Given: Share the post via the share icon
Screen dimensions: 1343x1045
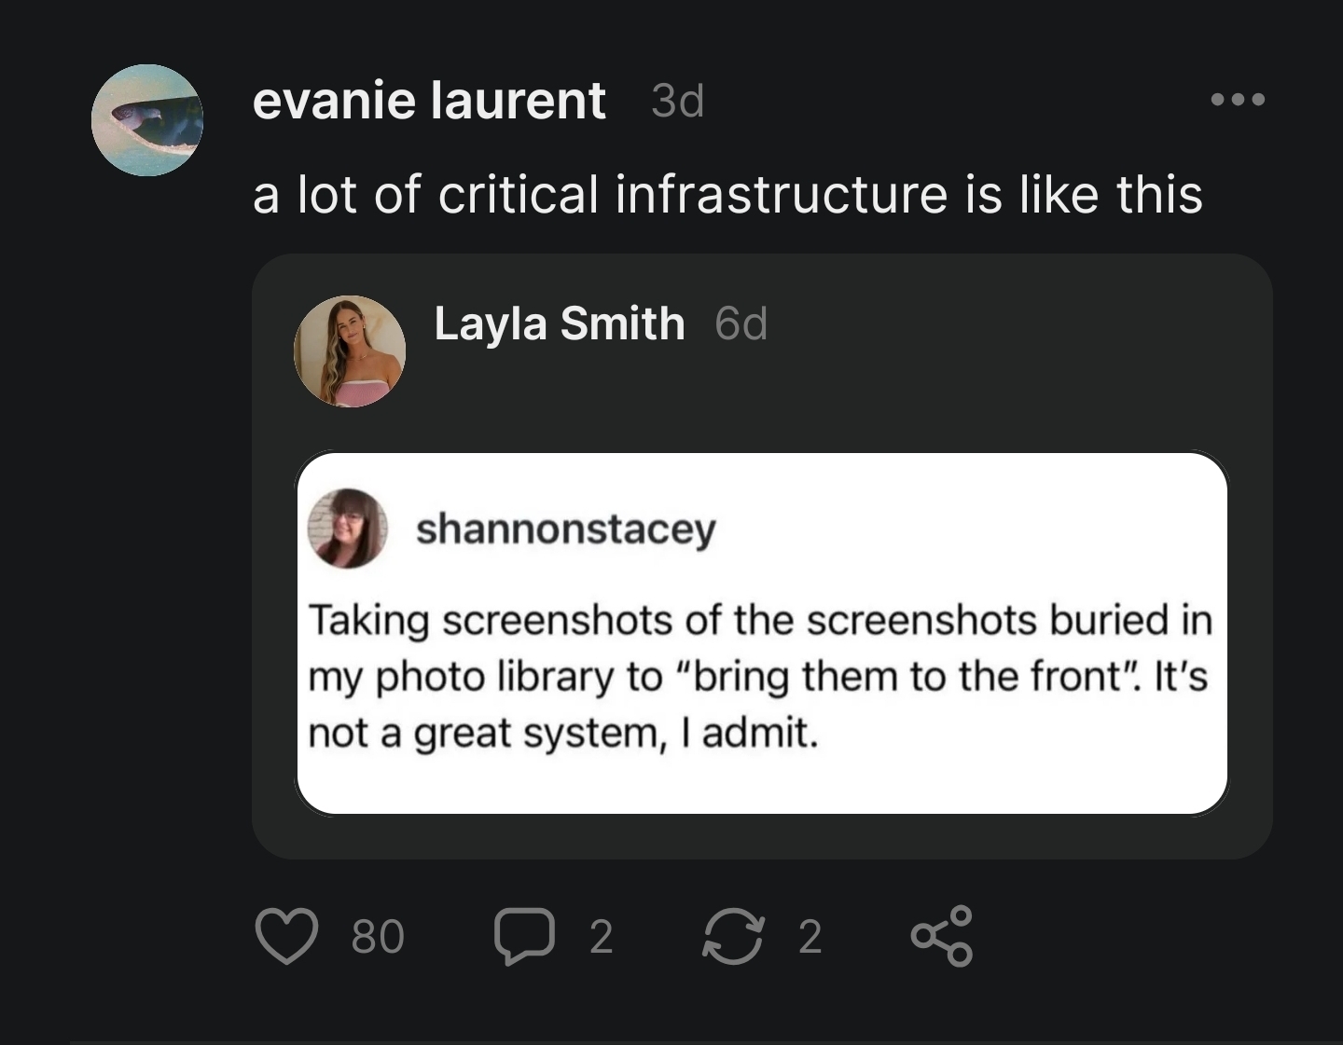Looking at the screenshot, I should click(x=942, y=935).
